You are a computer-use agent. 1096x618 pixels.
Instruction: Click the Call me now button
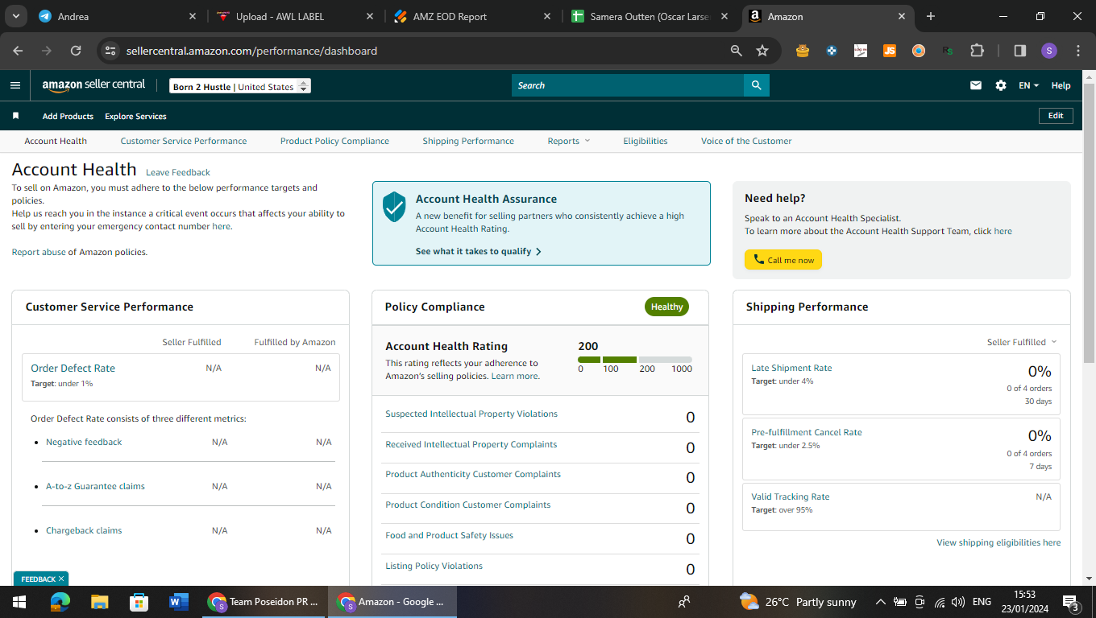pos(783,260)
